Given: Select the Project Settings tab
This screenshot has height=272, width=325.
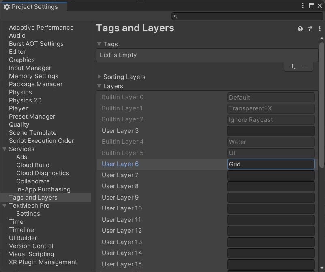Looking at the screenshot, I should click(34, 7).
